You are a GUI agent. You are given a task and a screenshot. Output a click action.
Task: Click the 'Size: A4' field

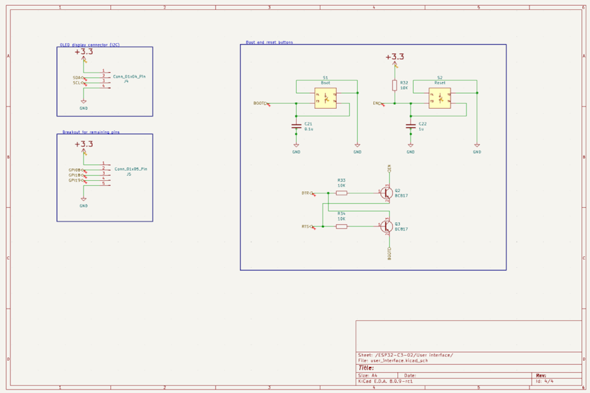point(367,375)
